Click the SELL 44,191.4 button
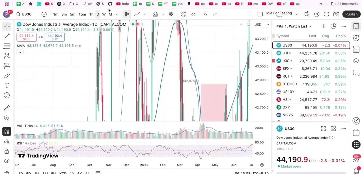362x174 pixels. point(27,37)
